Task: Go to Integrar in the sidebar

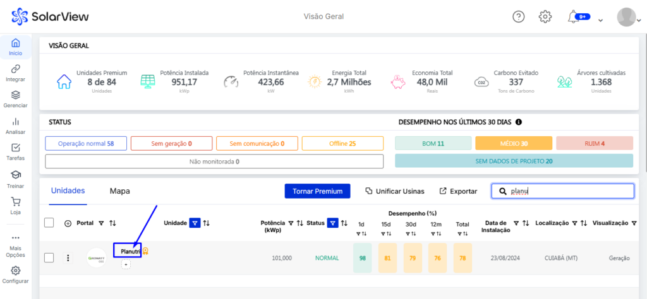Action: tap(15, 73)
